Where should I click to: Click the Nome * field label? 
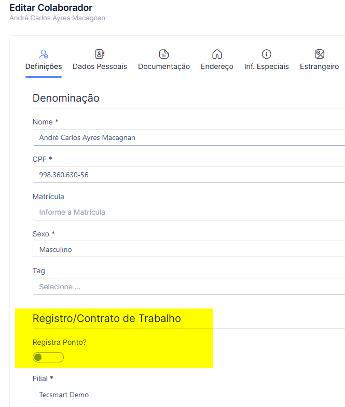click(46, 122)
